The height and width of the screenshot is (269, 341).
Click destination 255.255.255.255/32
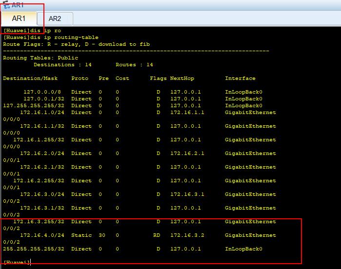point(34,249)
